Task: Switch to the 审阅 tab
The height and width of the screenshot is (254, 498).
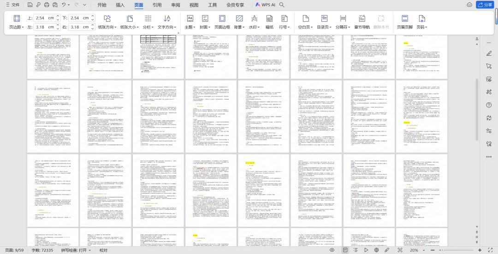Action: tap(176, 5)
